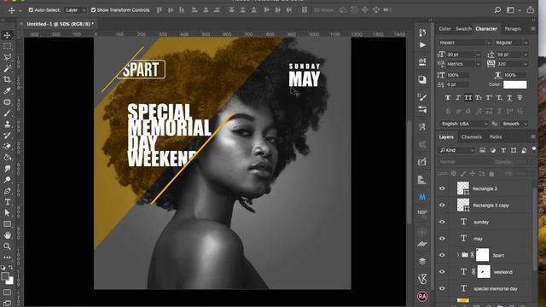
Task: Select the Rectangle shape tool
Action: point(7,224)
